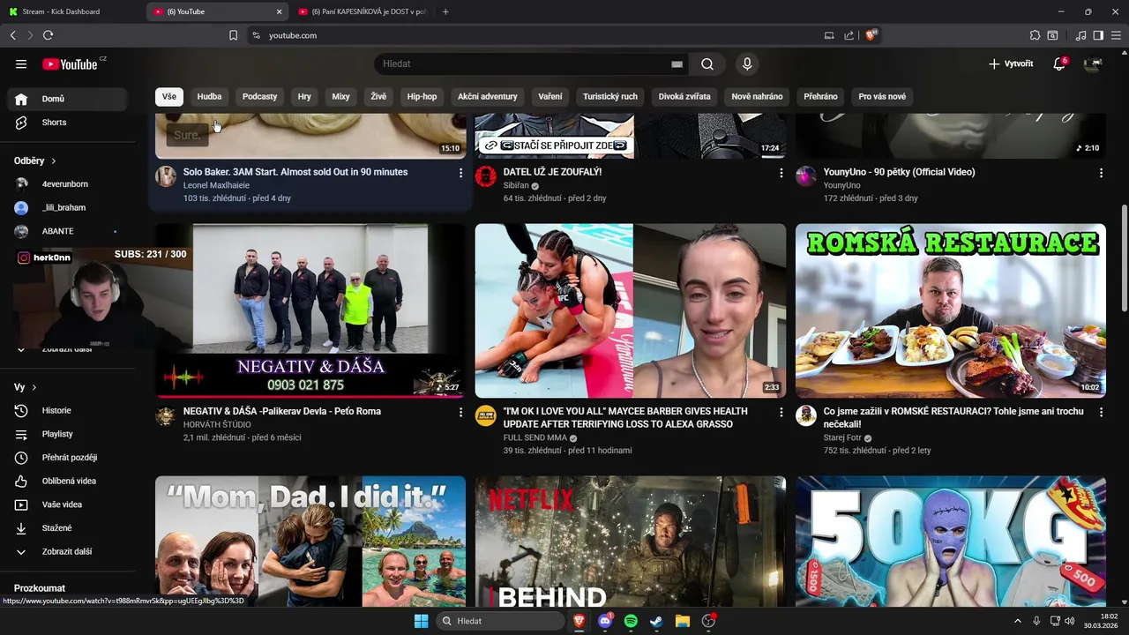Select the Vaření filter chip
The width and height of the screenshot is (1129, 635).
(550, 97)
